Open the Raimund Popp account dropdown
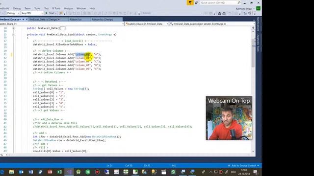314x176 pixels. (x=245, y=9)
